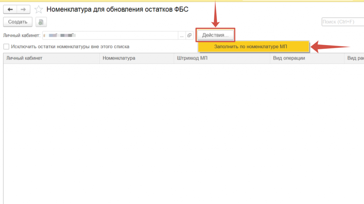
Task: Click the Поиск (Ctrl+F) search box
Action: pos(342,22)
